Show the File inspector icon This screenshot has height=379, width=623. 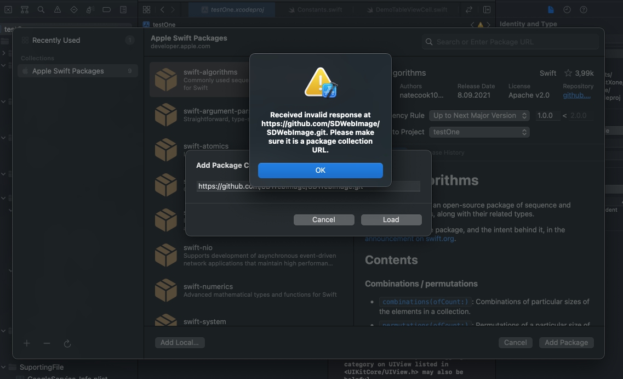point(551,9)
